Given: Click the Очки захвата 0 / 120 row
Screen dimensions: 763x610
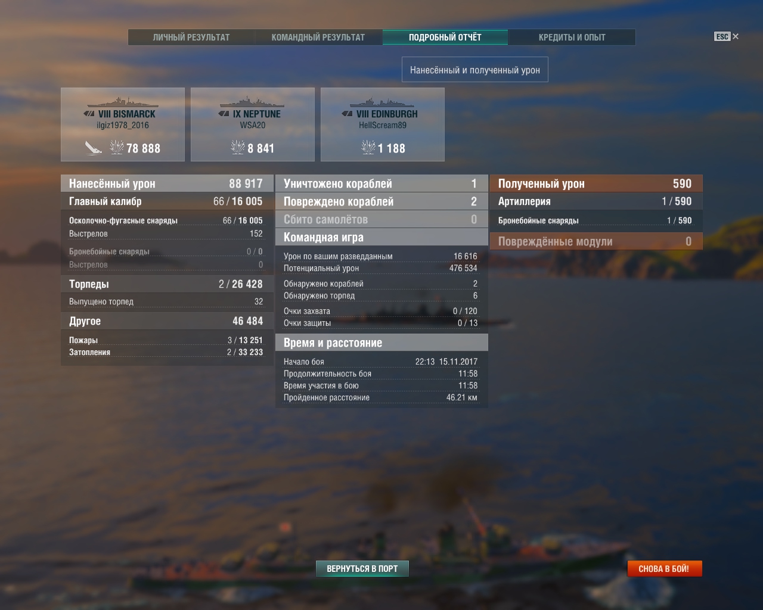Looking at the screenshot, I should [x=381, y=311].
